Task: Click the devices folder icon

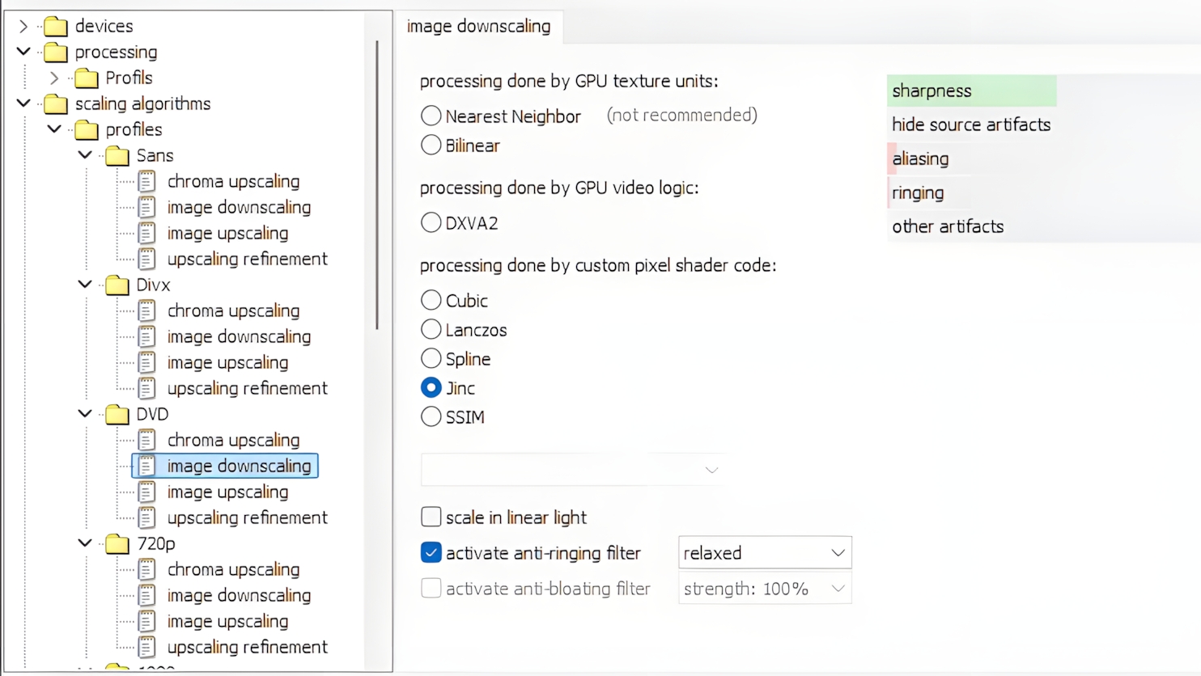Action: click(55, 27)
